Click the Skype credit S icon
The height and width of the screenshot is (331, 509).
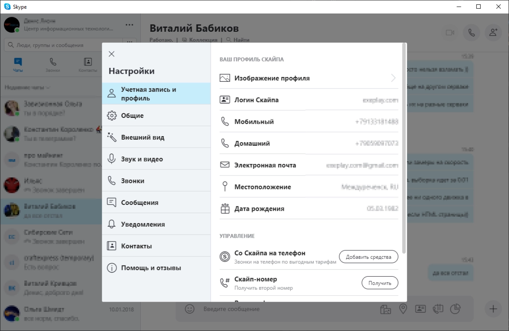[x=225, y=257]
